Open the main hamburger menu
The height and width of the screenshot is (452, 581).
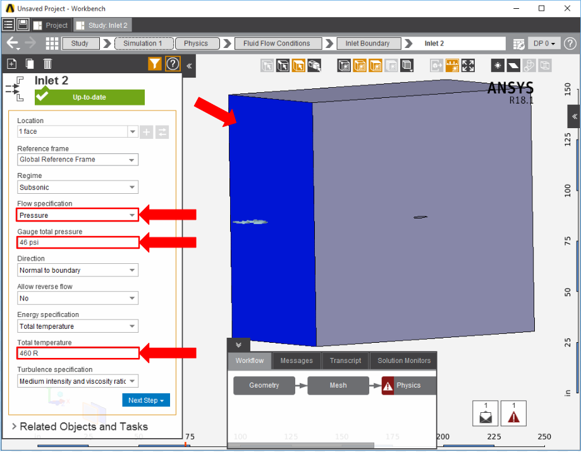click(x=8, y=25)
